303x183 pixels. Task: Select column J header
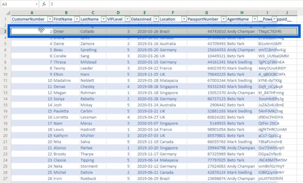[x=287, y=13]
